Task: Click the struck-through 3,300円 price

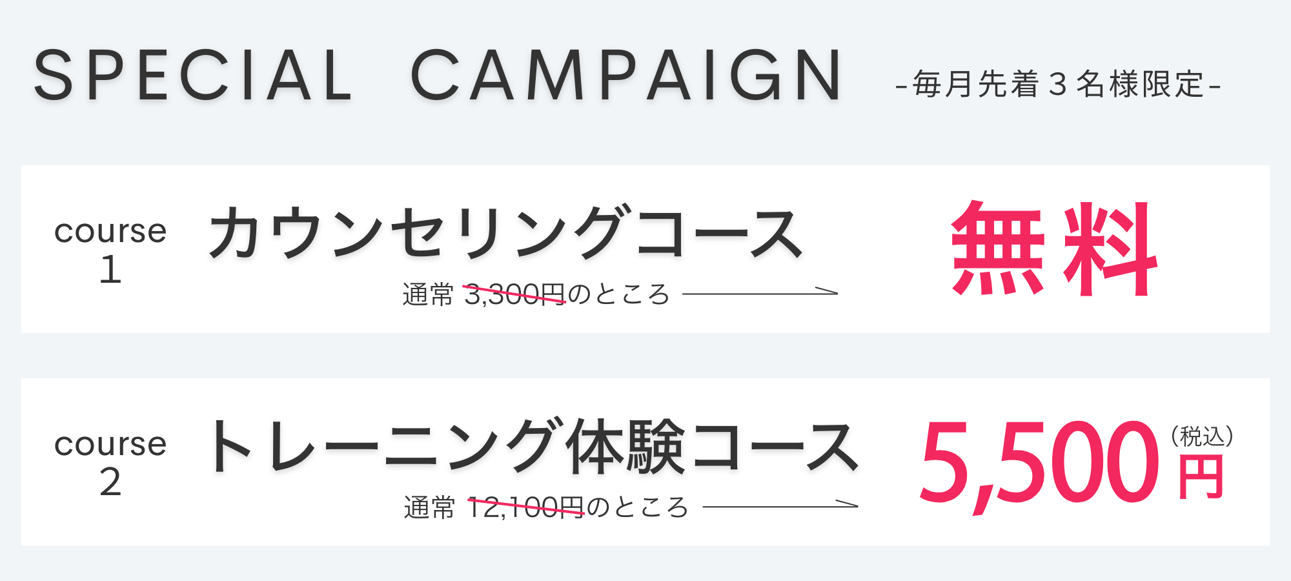Action: (x=514, y=294)
